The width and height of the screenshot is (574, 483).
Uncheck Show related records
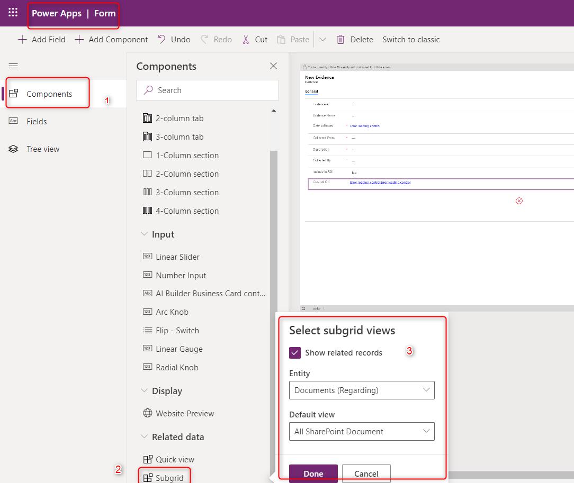(x=295, y=352)
